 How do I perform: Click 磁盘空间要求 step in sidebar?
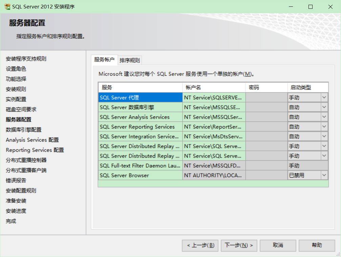(x=21, y=109)
